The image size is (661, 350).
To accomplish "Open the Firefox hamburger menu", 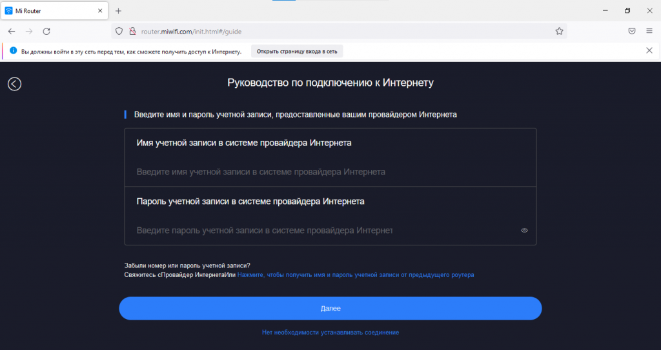I will pos(649,31).
